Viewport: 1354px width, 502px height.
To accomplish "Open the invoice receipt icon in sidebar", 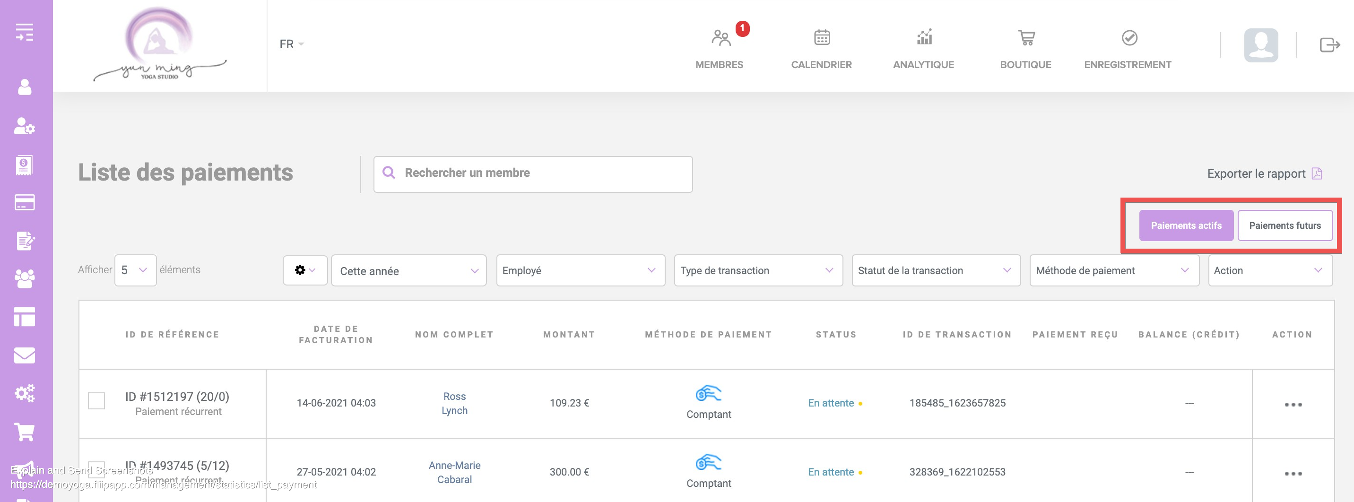I will [24, 165].
